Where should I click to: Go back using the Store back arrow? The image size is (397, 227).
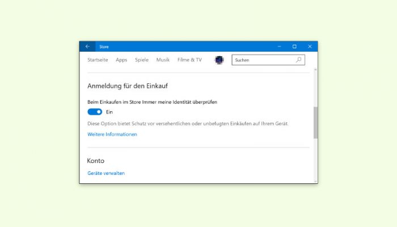(x=87, y=47)
